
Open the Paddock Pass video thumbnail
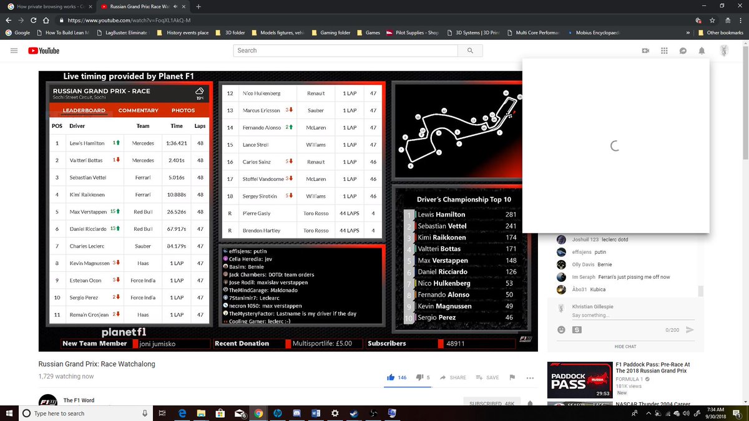pos(580,380)
